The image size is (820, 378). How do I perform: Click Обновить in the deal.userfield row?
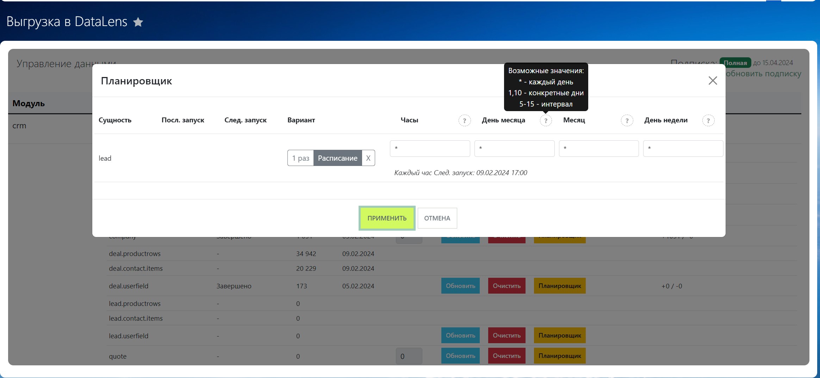(460, 286)
